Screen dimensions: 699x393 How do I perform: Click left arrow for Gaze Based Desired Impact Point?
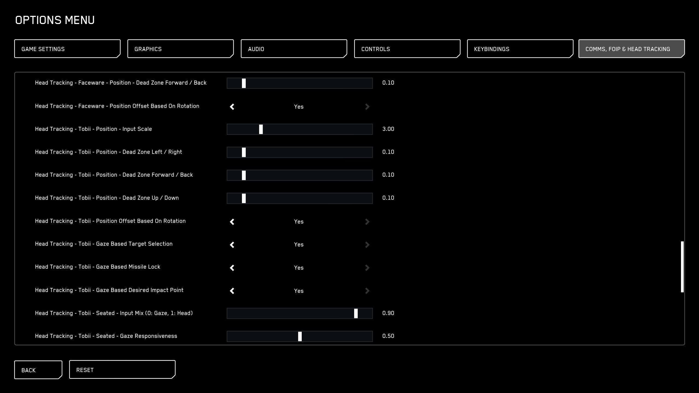pos(232,291)
